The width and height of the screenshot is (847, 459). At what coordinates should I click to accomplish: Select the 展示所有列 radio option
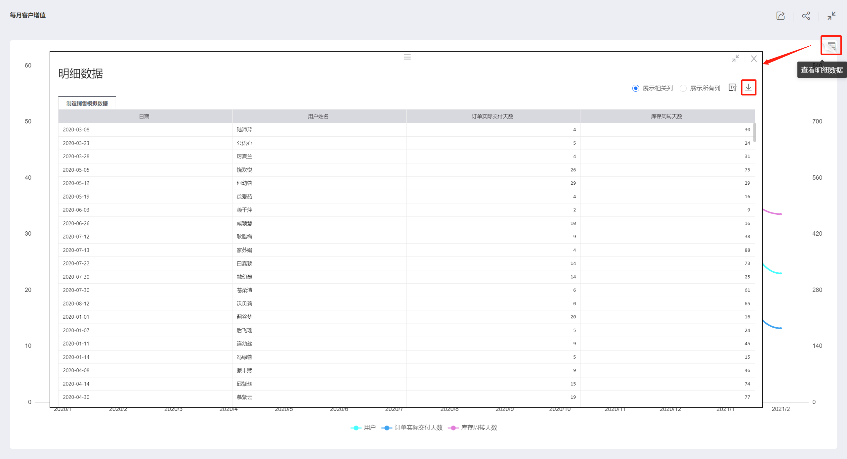pos(683,88)
